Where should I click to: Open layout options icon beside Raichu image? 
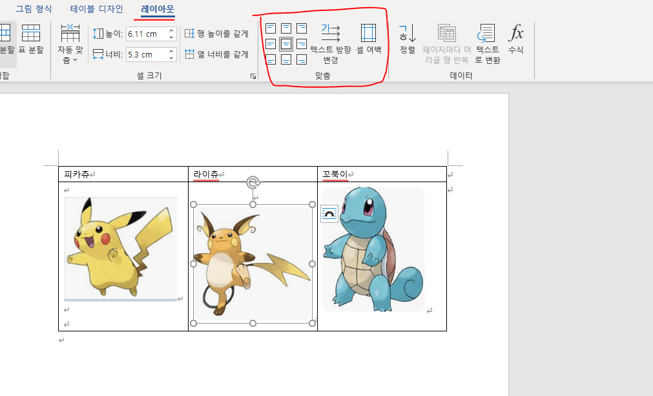coord(329,214)
